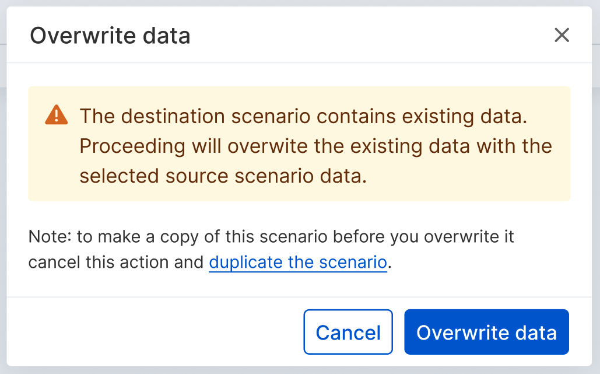Select the yellow warning banner message
The height and width of the screenshot is (374, 600).
coord(299,144)
